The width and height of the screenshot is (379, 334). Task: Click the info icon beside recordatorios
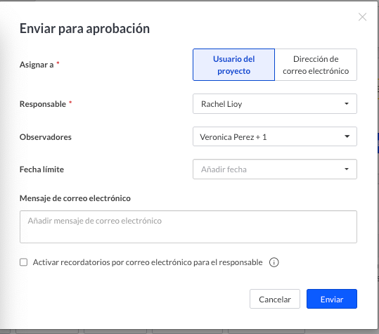pos(274,262)
